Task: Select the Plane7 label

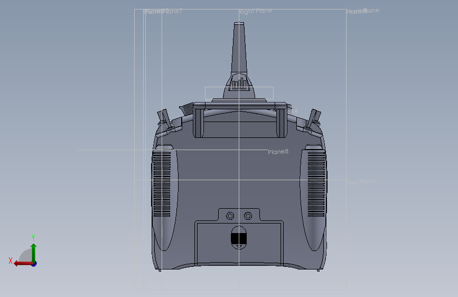Action: (172, 12)
